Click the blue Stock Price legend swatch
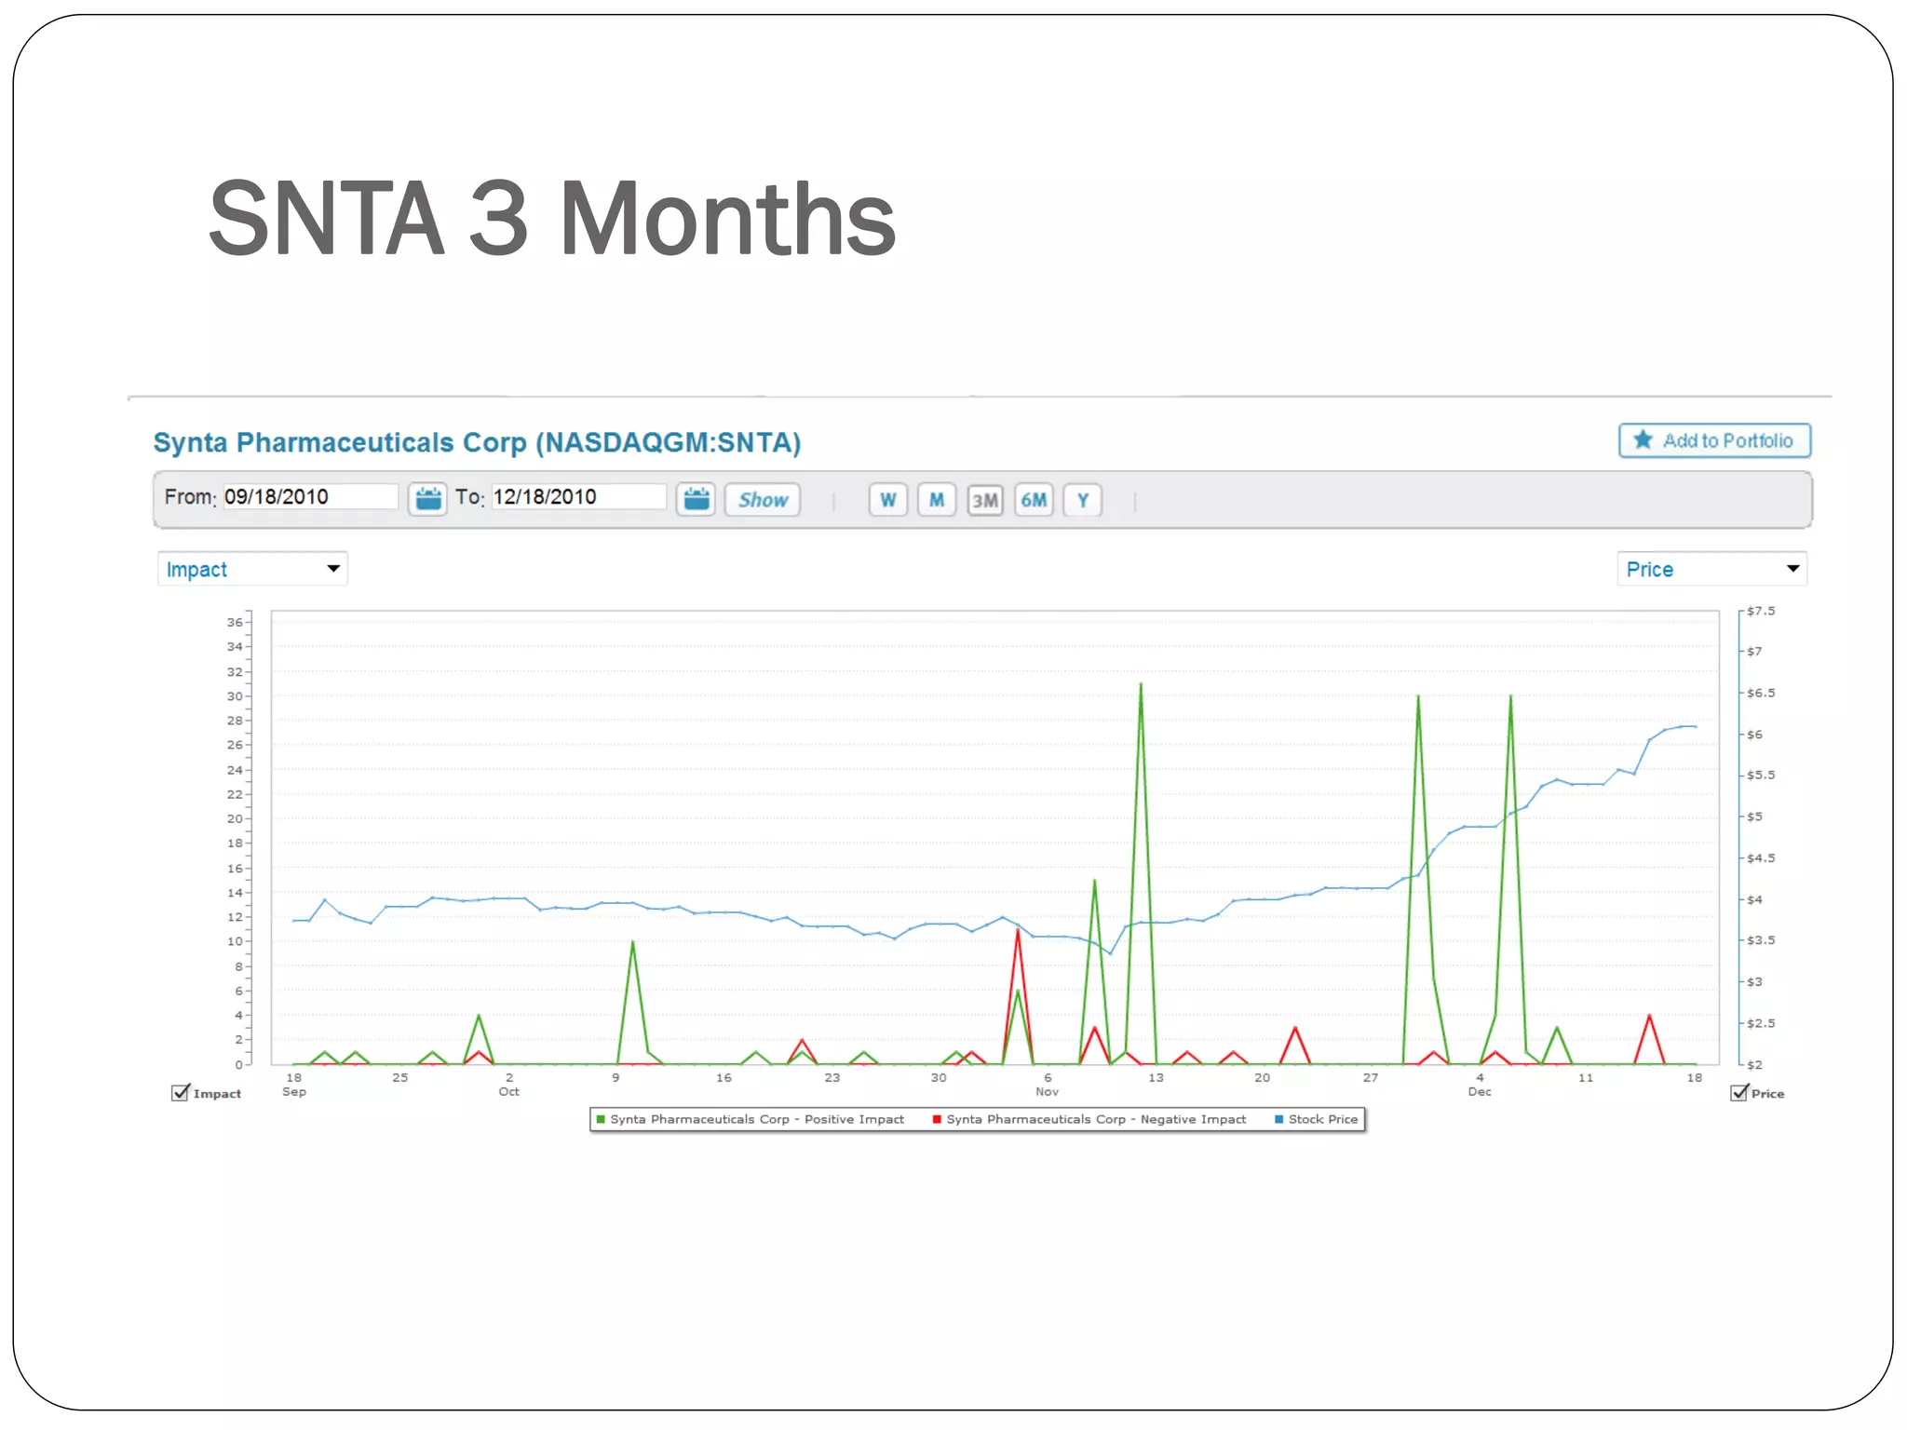The height and width of the screenshot is (1430, 1907). (1279, 1119)
